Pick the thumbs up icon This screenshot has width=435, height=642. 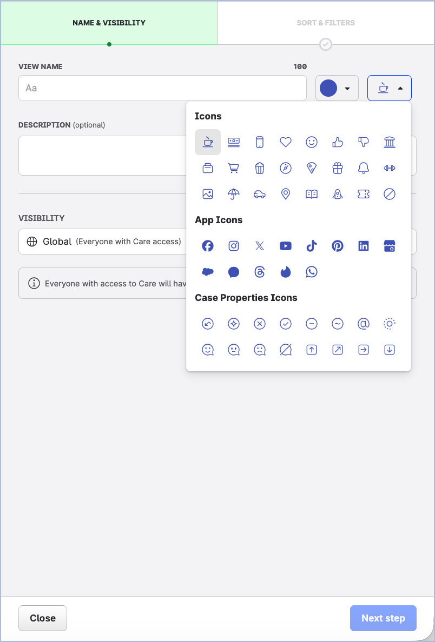(x=338, y=142)
